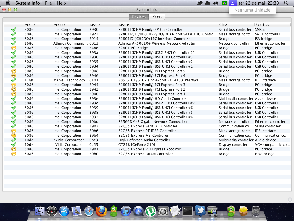Screen dimensions: 294x221
Task: Select the Devices tab
Action: (138, 17)
